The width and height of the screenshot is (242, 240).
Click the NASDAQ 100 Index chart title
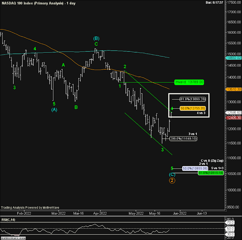[x=38, y=3]
